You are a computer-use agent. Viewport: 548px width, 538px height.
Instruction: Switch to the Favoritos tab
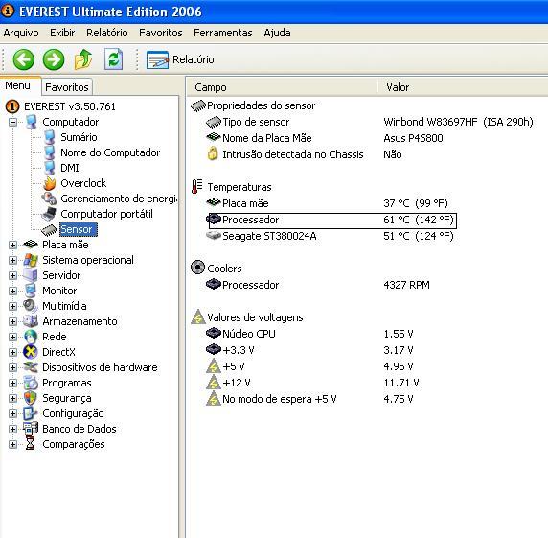tap(67, 86)
